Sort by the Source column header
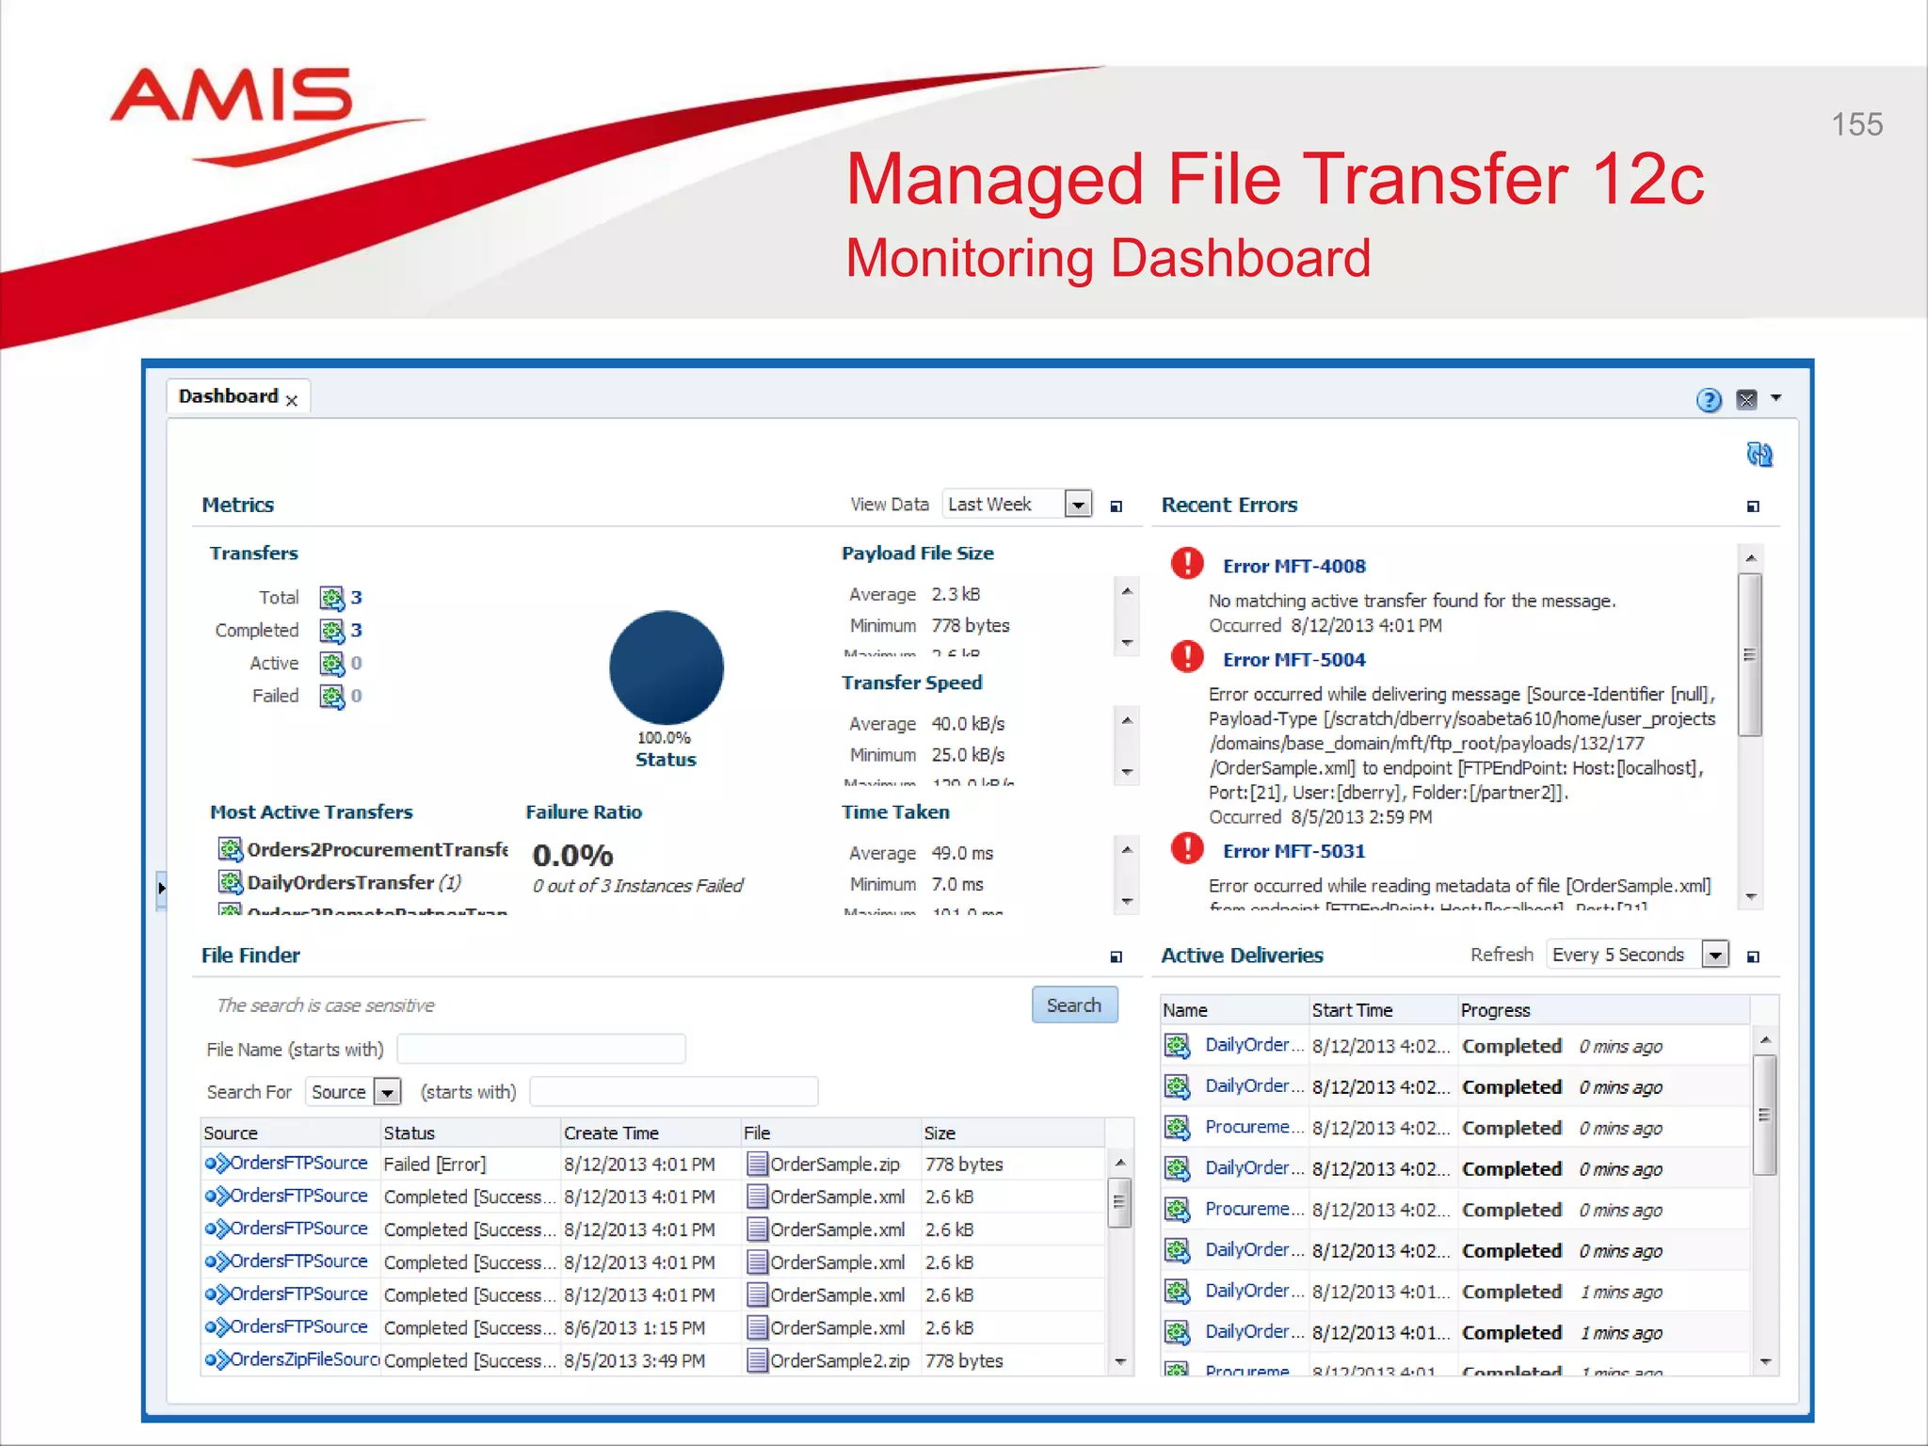This screenshot has width=1928, height=1446. coord(290,1133)
